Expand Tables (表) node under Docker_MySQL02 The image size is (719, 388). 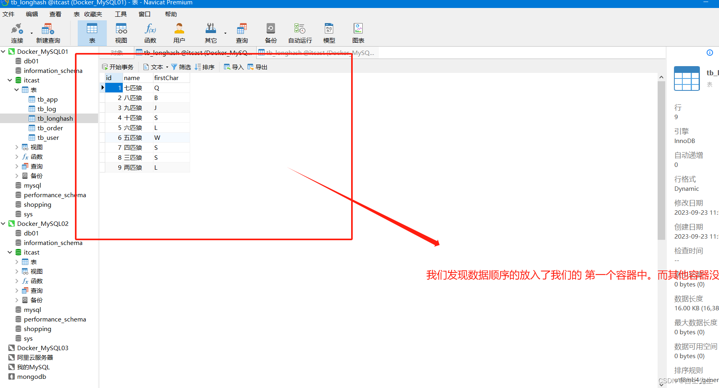tap(17, 262)
